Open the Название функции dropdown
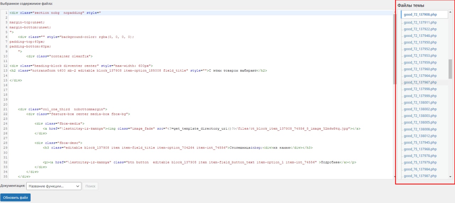 tap(54, 186)
